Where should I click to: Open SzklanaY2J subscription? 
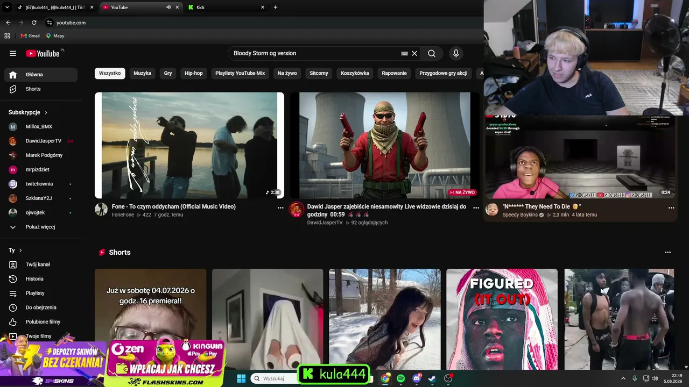click(41, 198)
